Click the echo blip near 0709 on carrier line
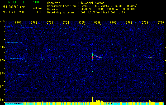The height and width of the screenshot is (105, 166). coord(150,57)
